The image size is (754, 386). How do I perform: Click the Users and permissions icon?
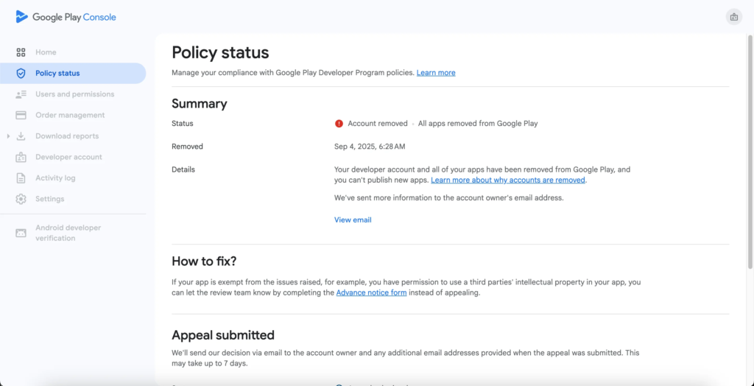point(21,94)
